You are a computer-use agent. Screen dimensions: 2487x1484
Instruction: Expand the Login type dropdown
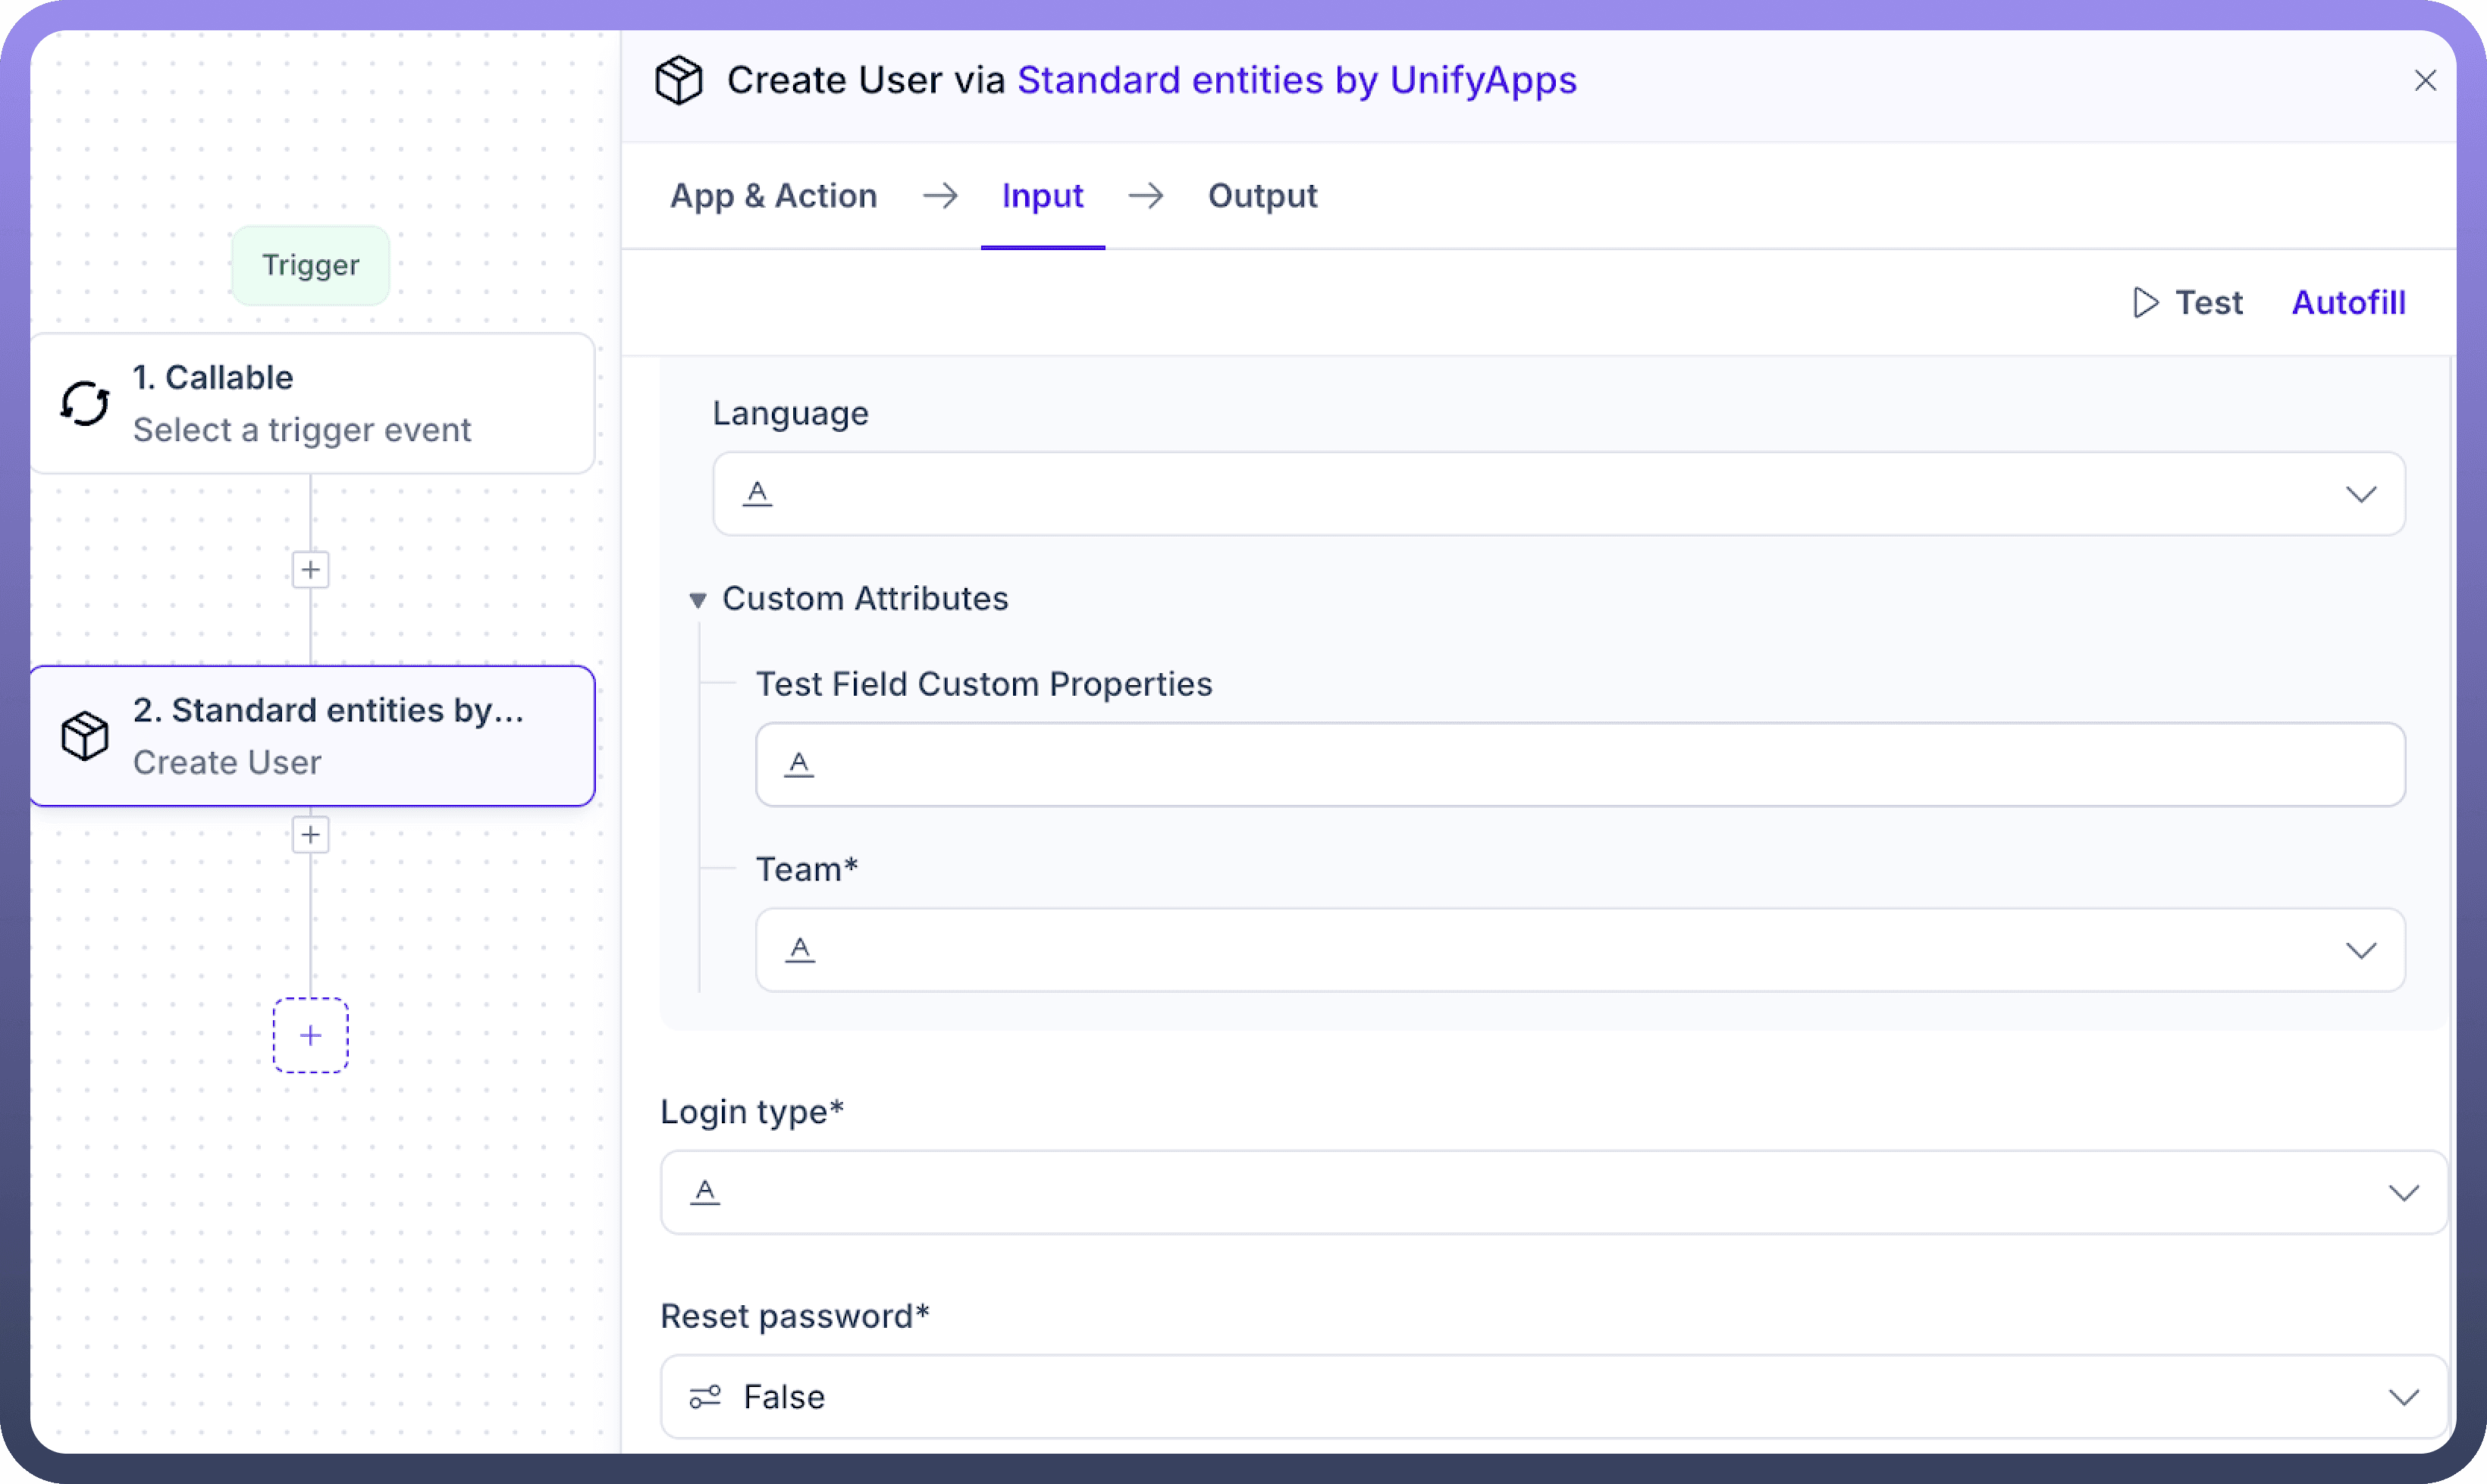click(2403, 1192)
